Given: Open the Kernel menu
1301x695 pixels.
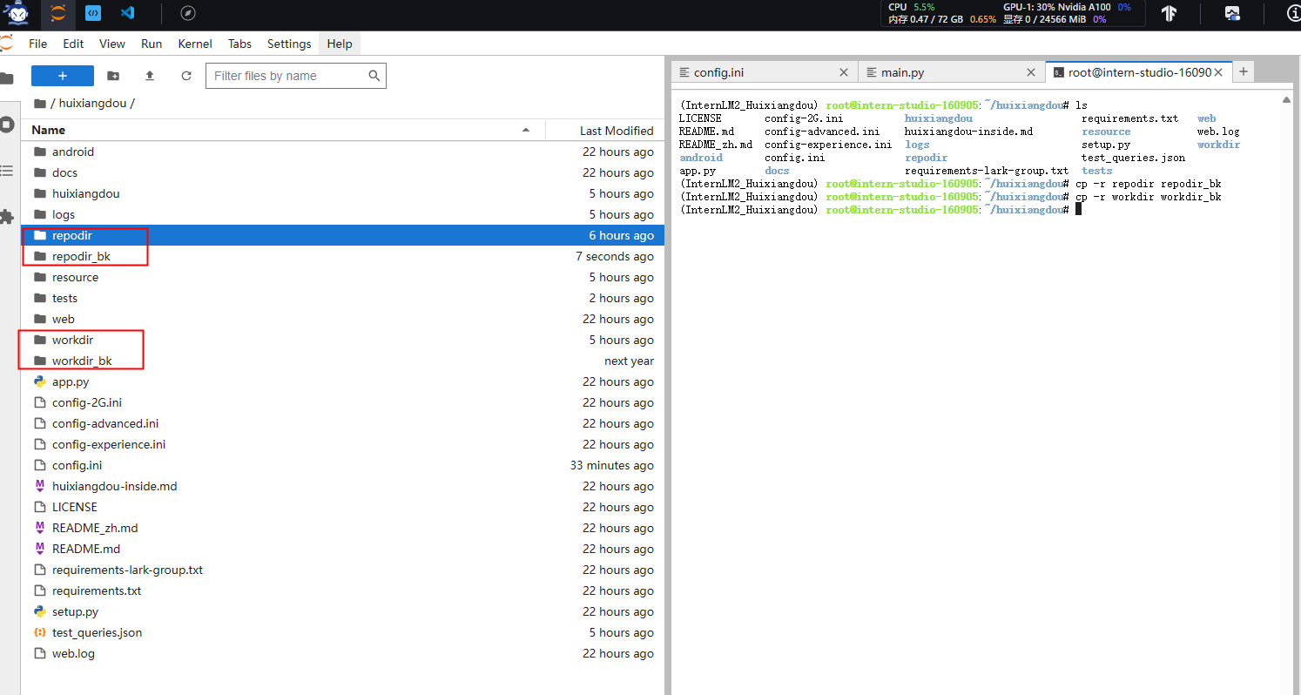Looking at the screenshot, I should [x=195, y=44].
